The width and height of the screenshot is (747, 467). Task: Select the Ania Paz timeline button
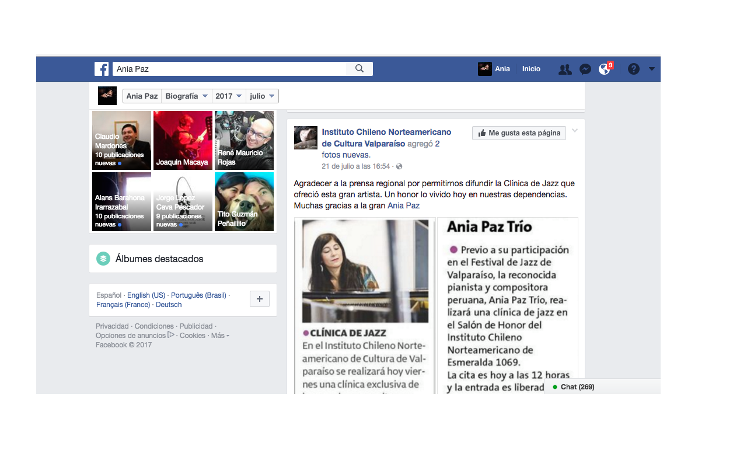point(142,96)
